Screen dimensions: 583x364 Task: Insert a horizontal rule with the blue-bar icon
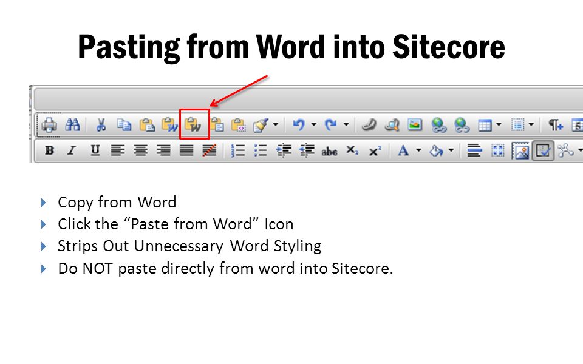[x=474, y=150]
